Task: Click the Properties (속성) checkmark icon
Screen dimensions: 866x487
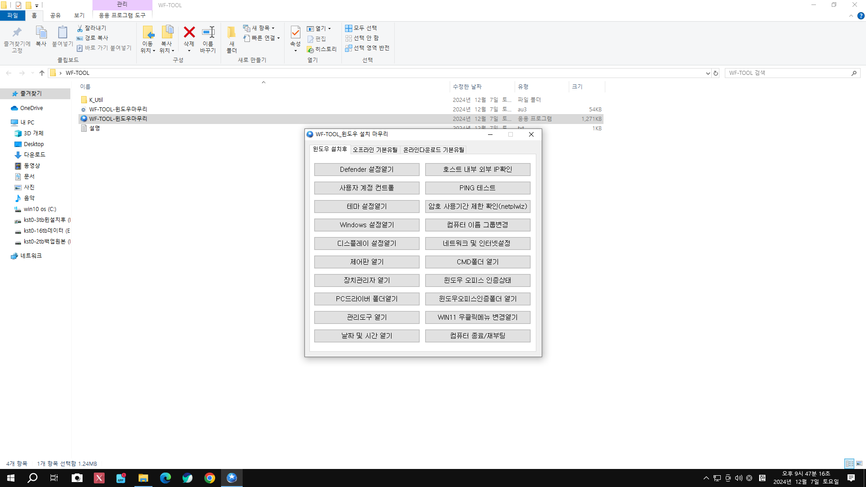Action: point(295,32)
